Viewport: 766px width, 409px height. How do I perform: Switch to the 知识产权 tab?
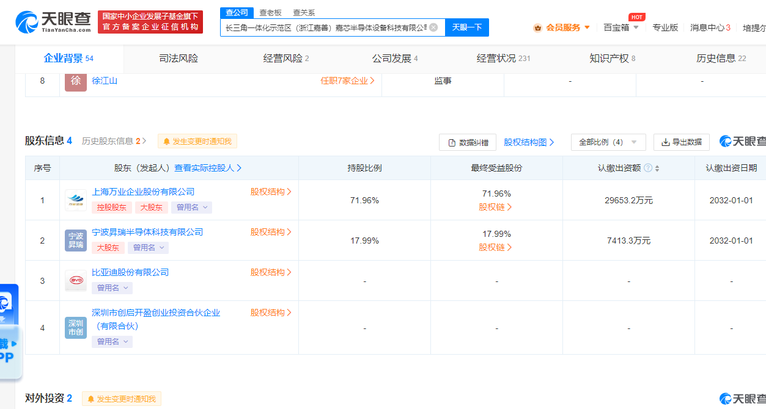click(613, 59)
